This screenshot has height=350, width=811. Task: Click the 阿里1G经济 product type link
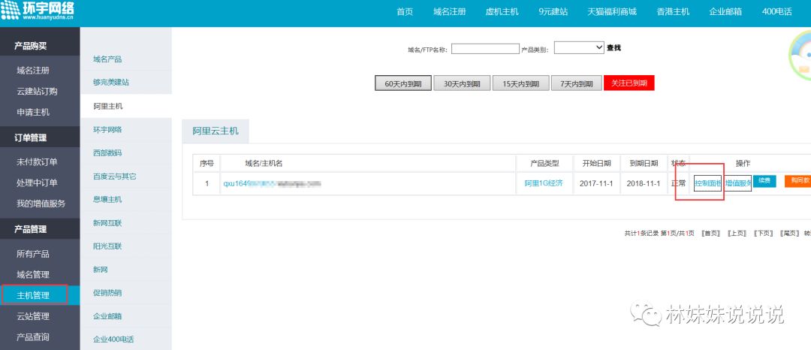coord(544,183)
